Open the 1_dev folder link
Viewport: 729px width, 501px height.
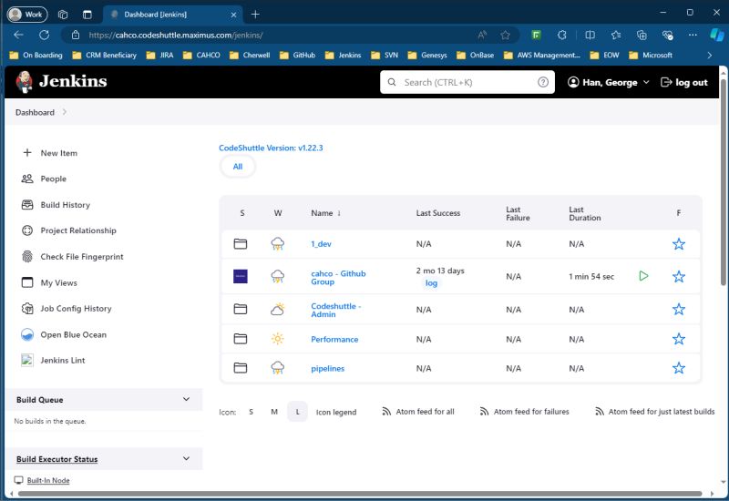pyautogui.click(x=322, y=244)
